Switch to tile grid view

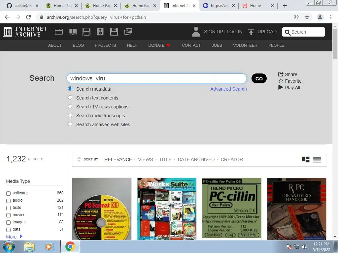tap(306, 159)
